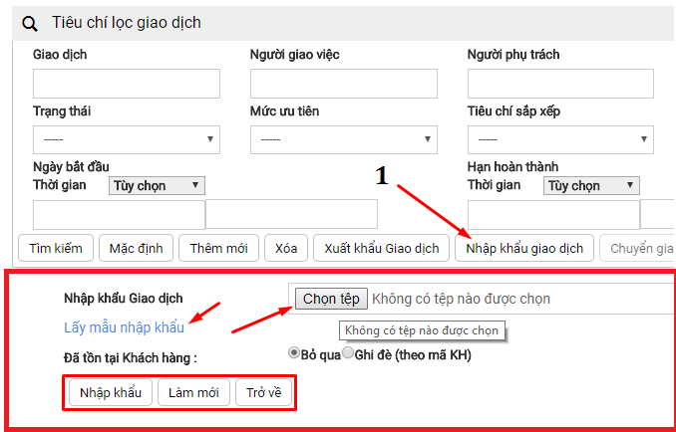Click the Nhập khẩu Giao dịch label

124,299
